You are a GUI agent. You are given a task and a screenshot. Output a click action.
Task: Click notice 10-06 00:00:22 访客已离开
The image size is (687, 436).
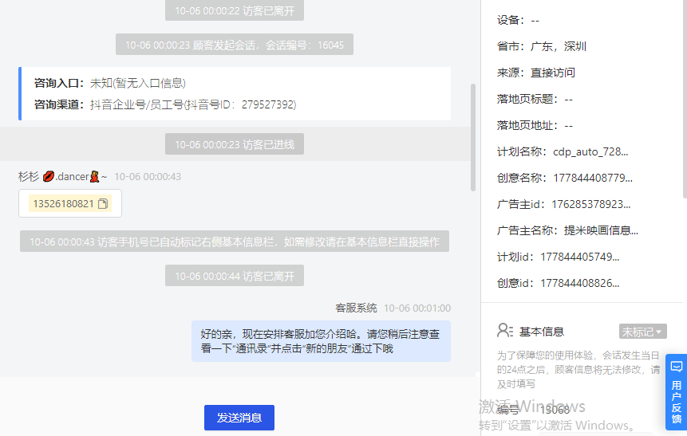tap(235, 10)
